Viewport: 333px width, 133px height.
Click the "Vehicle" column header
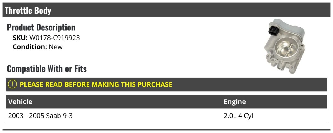tap(20, 101)
